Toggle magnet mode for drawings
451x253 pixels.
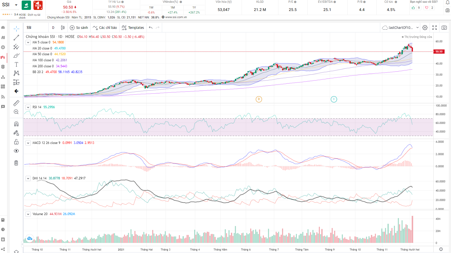coord(16,124)
